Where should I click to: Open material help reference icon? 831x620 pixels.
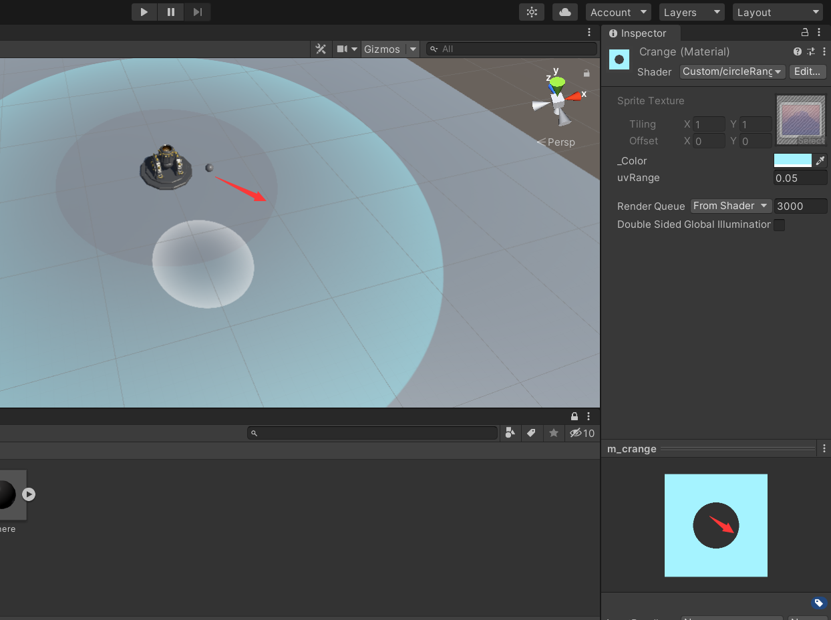click(797, 51)
